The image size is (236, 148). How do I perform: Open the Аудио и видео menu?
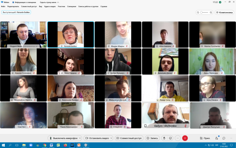coord(50,7)
